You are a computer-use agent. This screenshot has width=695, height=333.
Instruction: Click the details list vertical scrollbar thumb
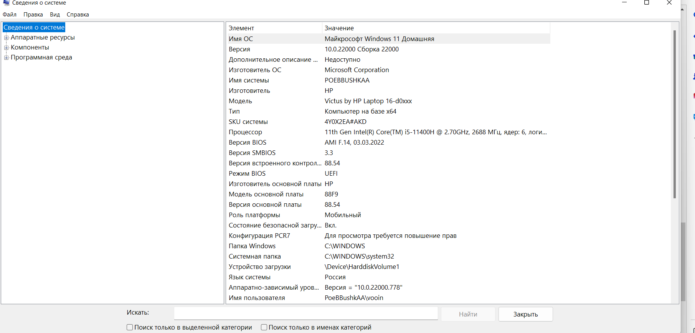pos(675,114)
